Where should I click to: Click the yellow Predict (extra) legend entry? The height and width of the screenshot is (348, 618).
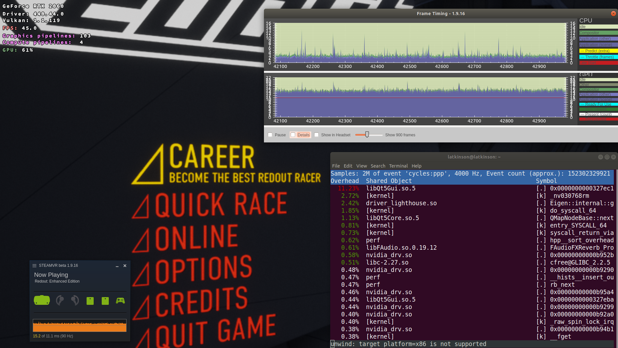pos(598,51)
